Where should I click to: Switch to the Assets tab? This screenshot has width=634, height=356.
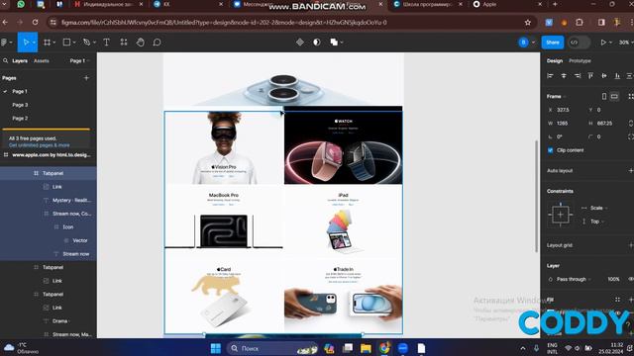(42, 61)
